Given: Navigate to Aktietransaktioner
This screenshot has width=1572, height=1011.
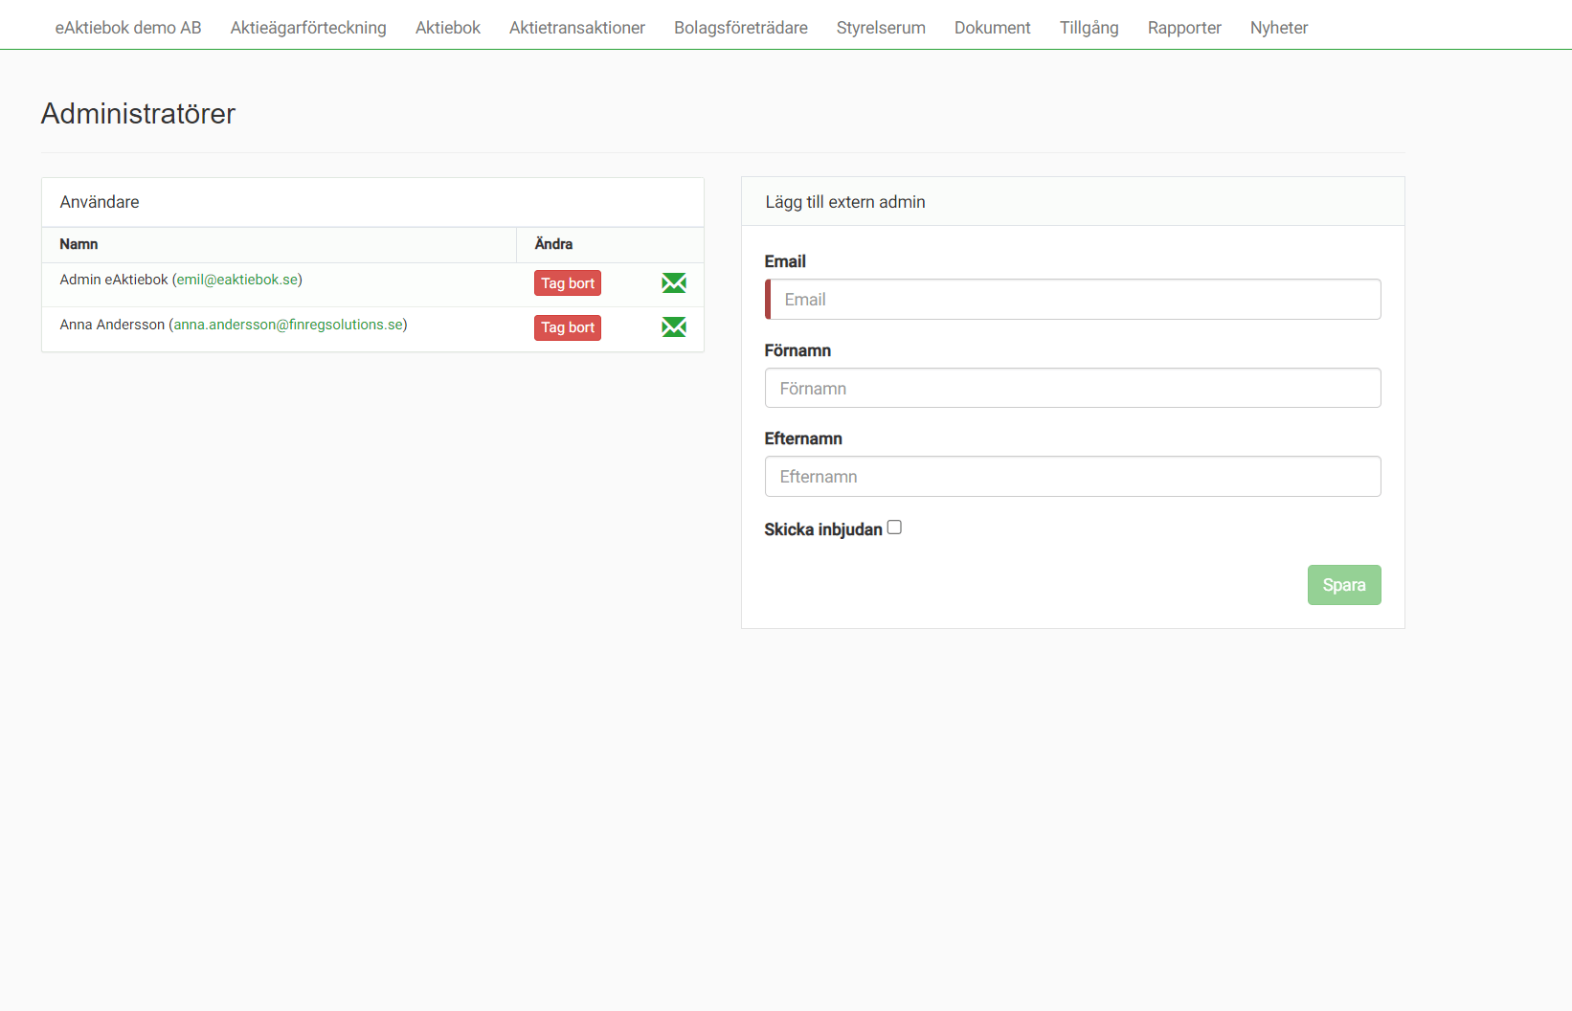Looking at the screenshot, I should tap(577, 28).
